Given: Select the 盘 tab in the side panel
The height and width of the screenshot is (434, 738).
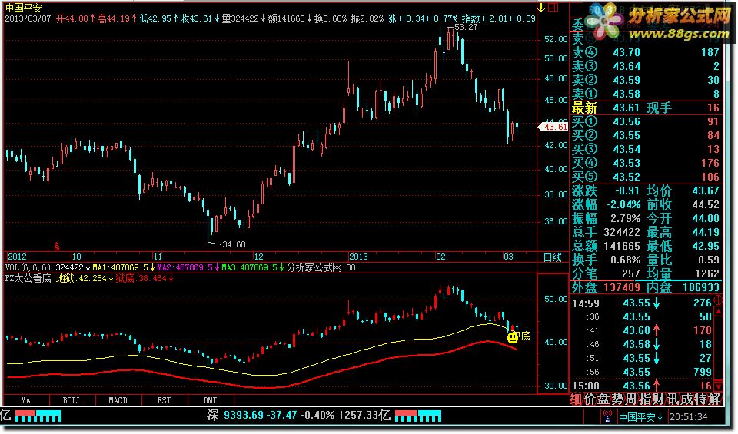Looking at the screenshot, I should [x=603, y=399].
